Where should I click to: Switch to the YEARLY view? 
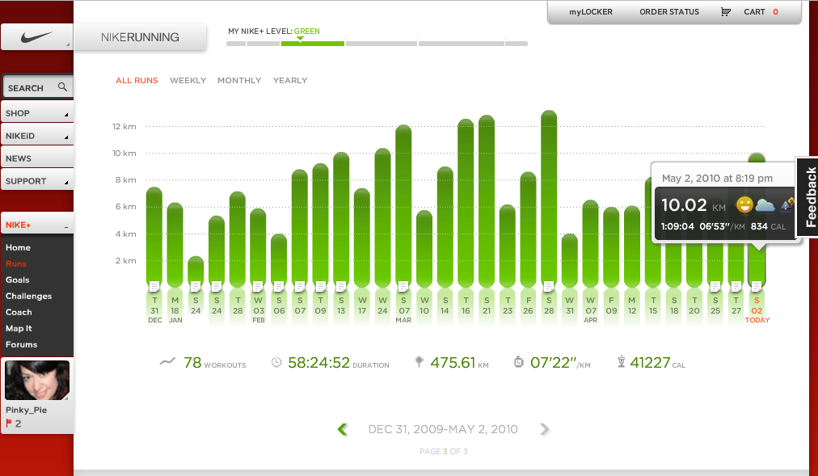[290, 80]
